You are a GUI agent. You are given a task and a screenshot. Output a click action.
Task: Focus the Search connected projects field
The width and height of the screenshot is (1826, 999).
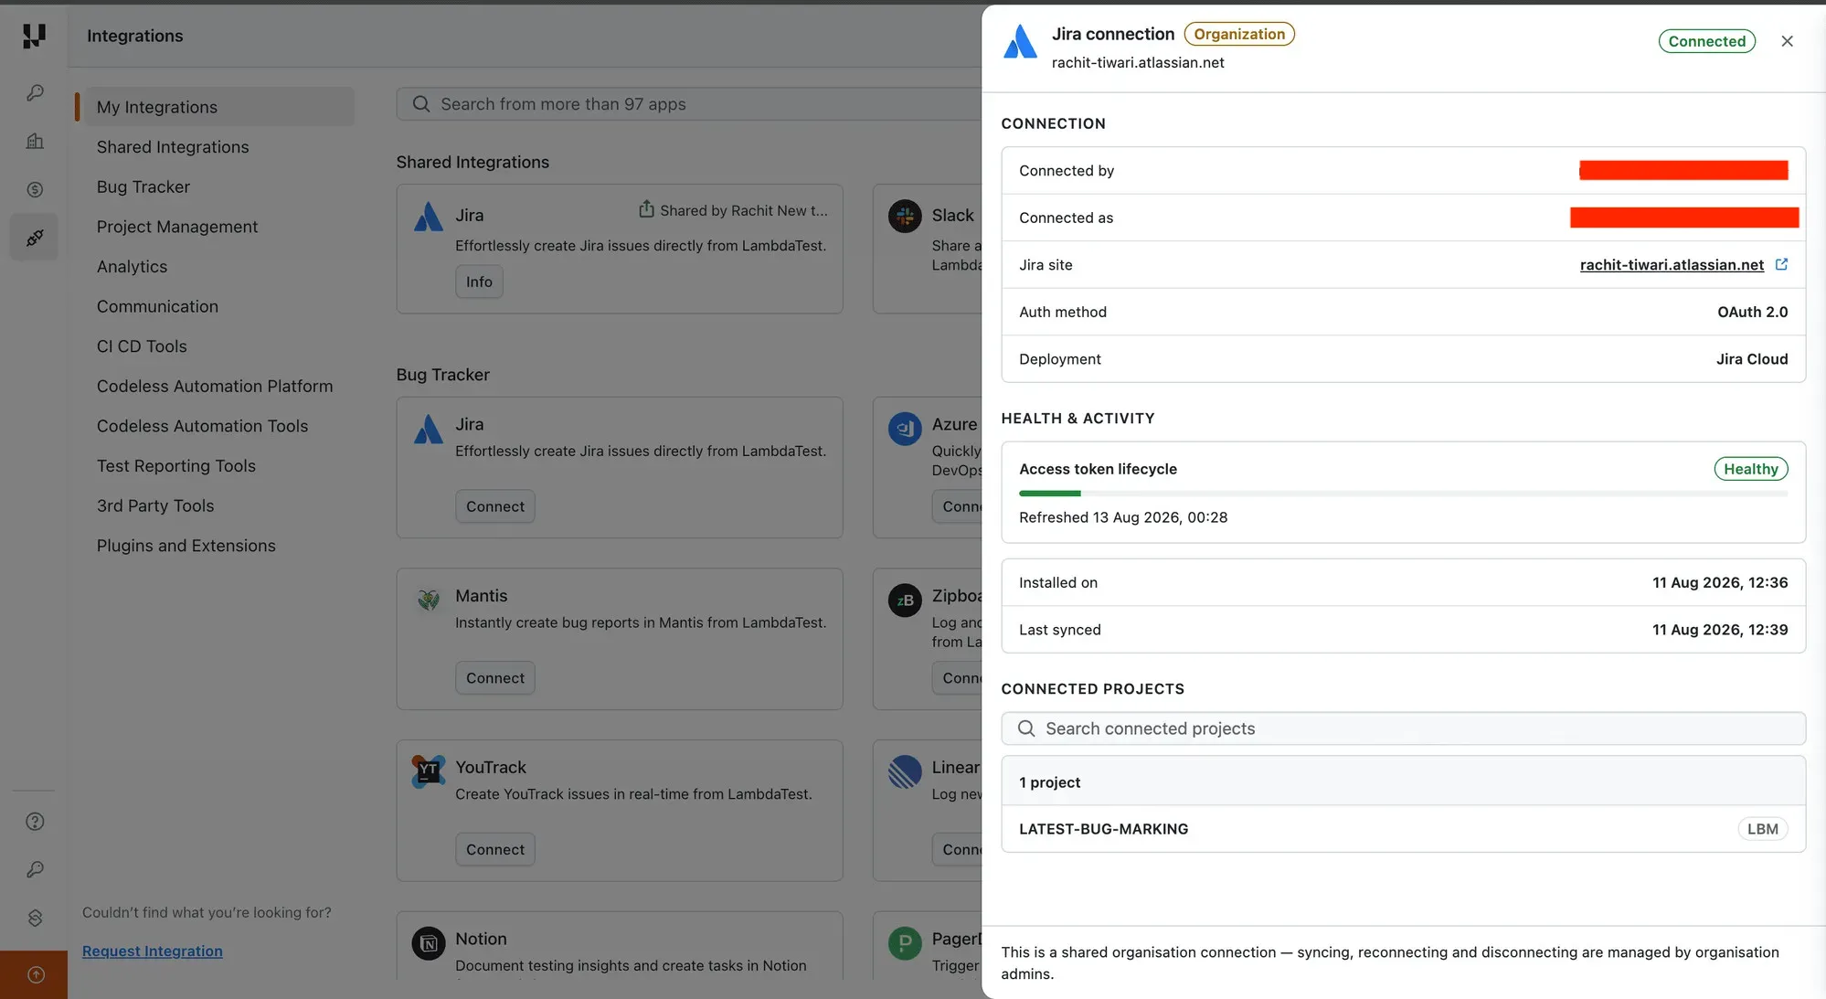coord(1403,728)
